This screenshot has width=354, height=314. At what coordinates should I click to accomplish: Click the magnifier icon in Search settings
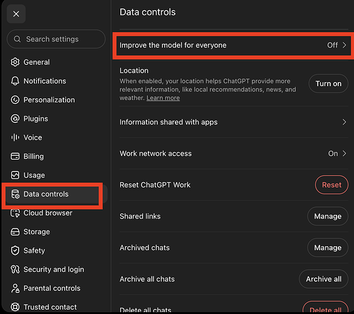click(17, 39)
